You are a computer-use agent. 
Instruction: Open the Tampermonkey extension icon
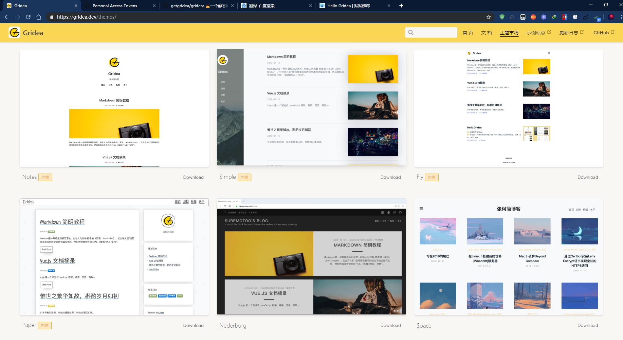click(x=523, y=17)
